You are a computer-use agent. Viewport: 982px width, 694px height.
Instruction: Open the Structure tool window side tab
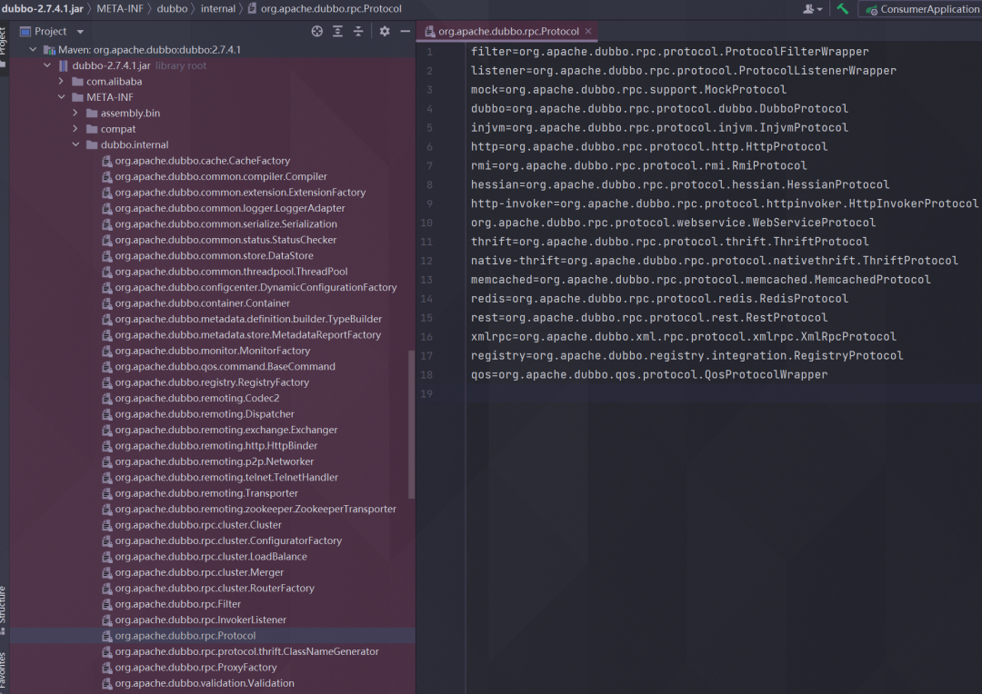[x=3, y=609]
